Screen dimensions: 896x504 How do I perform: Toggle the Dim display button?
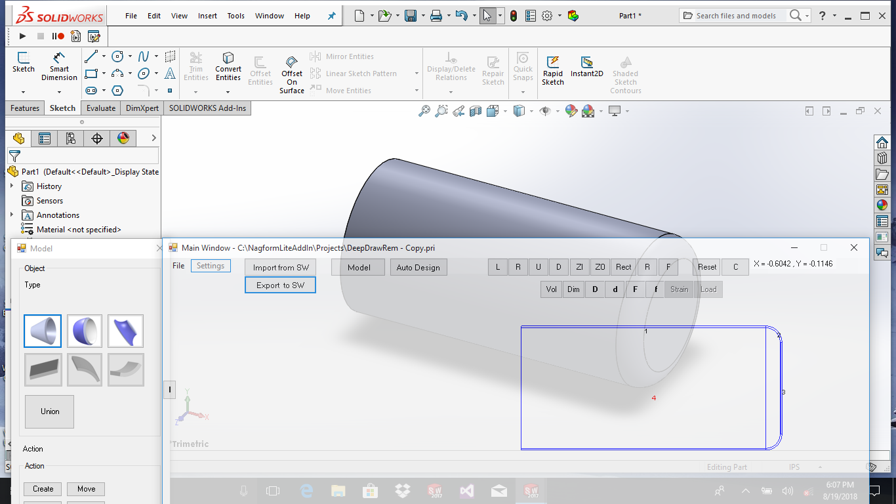(x=573, y=289)
